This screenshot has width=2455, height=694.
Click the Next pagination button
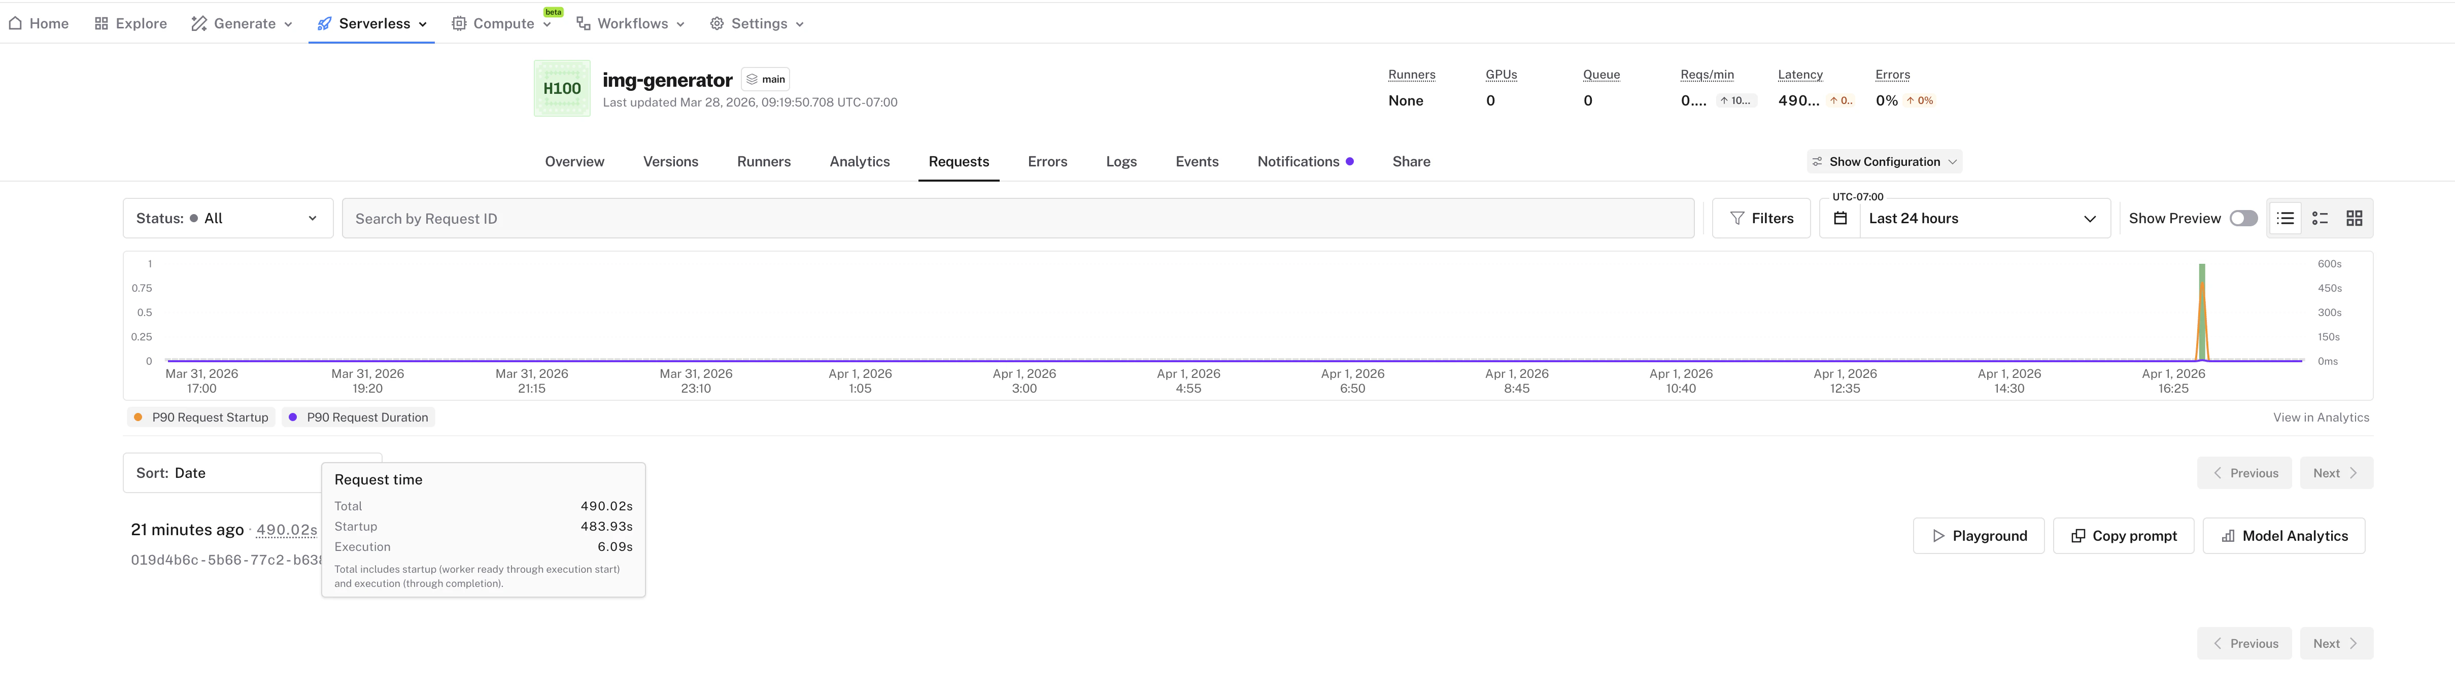pos(2335,472)
